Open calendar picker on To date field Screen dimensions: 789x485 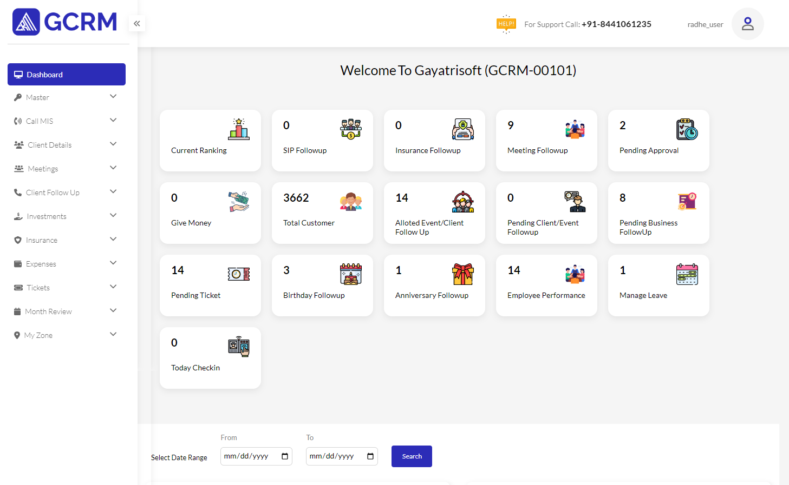click(370, 456)
